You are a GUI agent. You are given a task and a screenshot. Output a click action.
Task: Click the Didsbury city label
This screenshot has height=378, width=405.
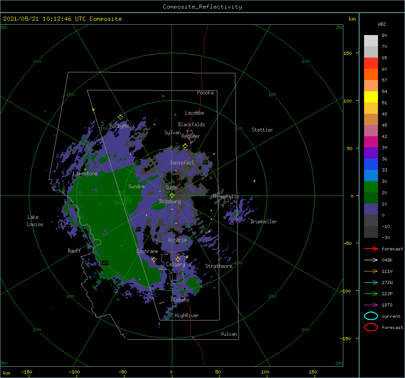(x=170, y=201)
